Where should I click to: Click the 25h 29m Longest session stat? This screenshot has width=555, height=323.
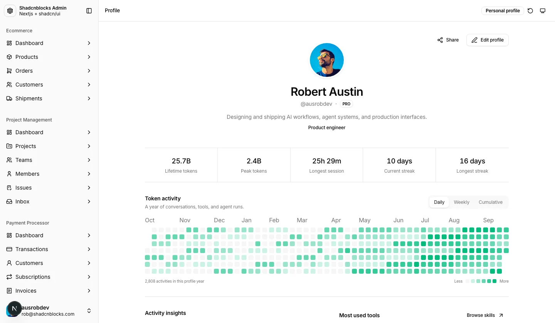(326, 165)
